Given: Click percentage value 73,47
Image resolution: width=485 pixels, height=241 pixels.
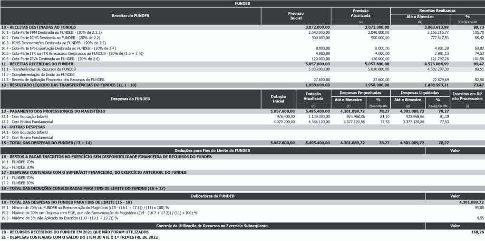Looking at the screenshot, I should [479, 85].
